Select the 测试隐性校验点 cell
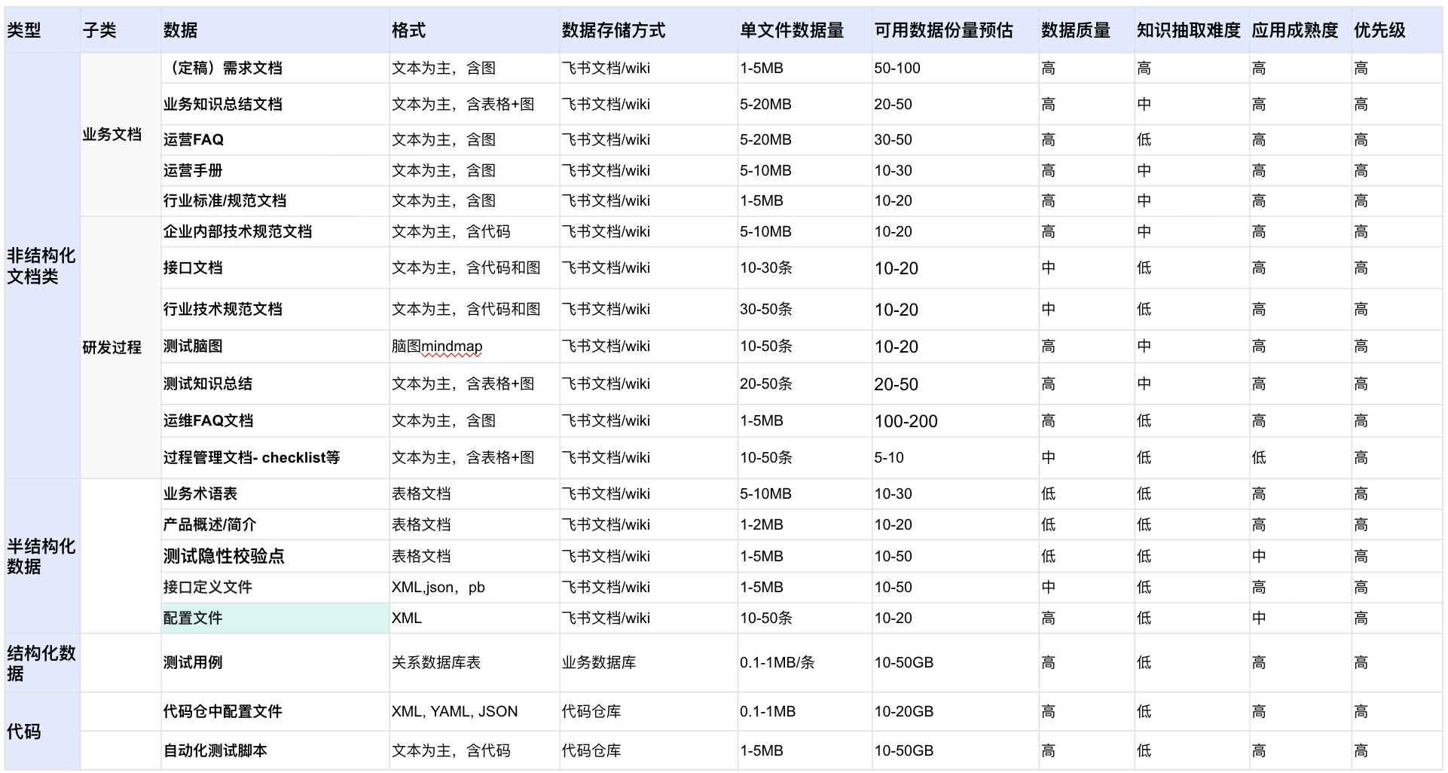The height and width of the screenshot is (773, 1448). coord(224,556)
